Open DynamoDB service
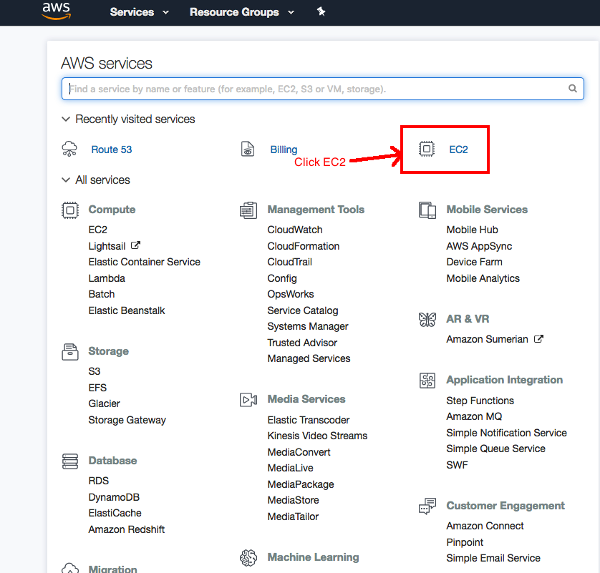The width and height of the screenshot is (600, 573). (x=114, y=497)
